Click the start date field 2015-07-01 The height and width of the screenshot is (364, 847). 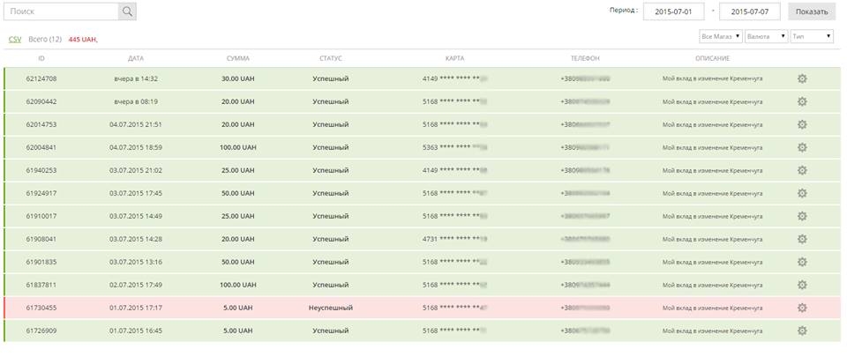click(674, 11)
